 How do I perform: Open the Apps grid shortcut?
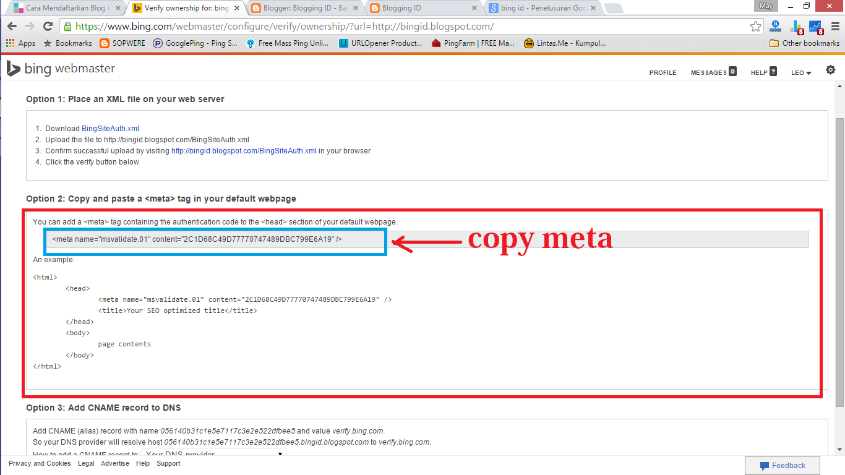tap(20, 43)
